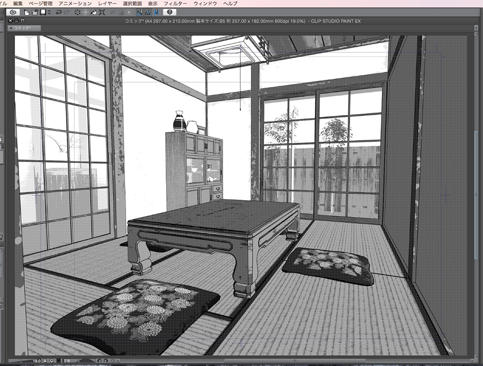
Task: Open the 選択範囲 menu
Action: pyautogui.click(x=132, y=3)
